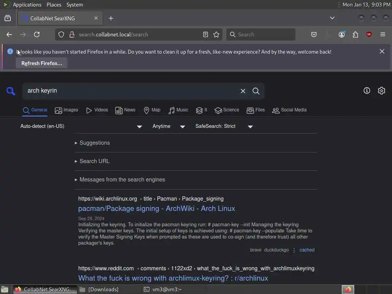Open the Firefox account icon

coord(342,34)
